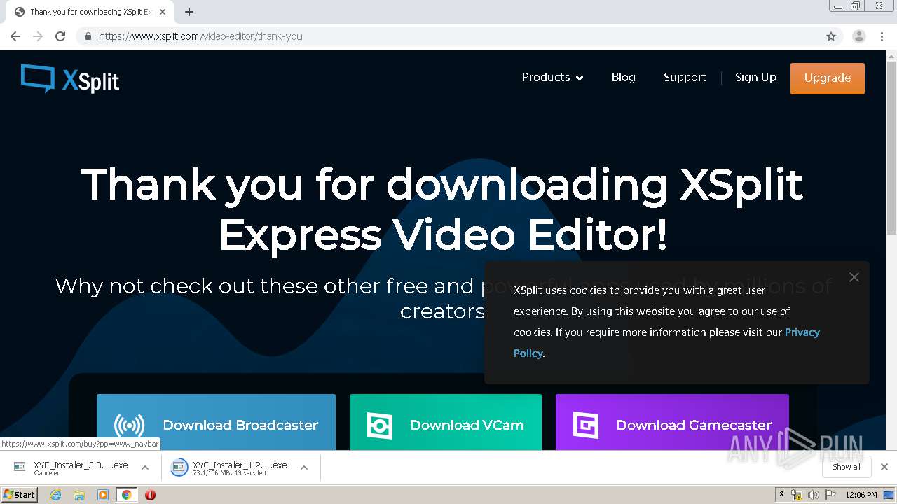Open Windows Explorer folder in taskbar
The image size is (897, 504).
(79, 495)
